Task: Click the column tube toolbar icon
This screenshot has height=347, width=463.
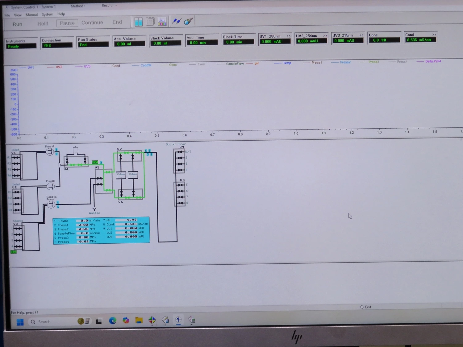Action: coord(188,21)
